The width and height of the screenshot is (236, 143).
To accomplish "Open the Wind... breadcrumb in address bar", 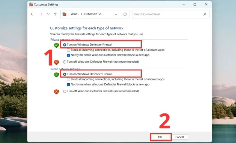I will point(75,14).
